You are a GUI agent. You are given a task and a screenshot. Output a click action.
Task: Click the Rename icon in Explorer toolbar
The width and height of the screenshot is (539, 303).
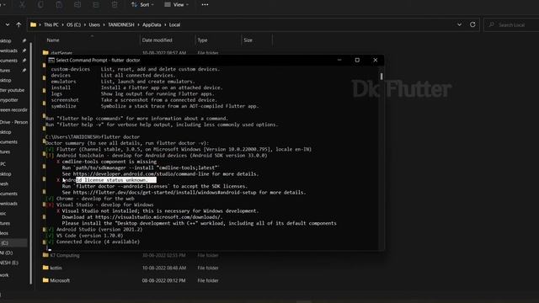[x=77, y=4]
